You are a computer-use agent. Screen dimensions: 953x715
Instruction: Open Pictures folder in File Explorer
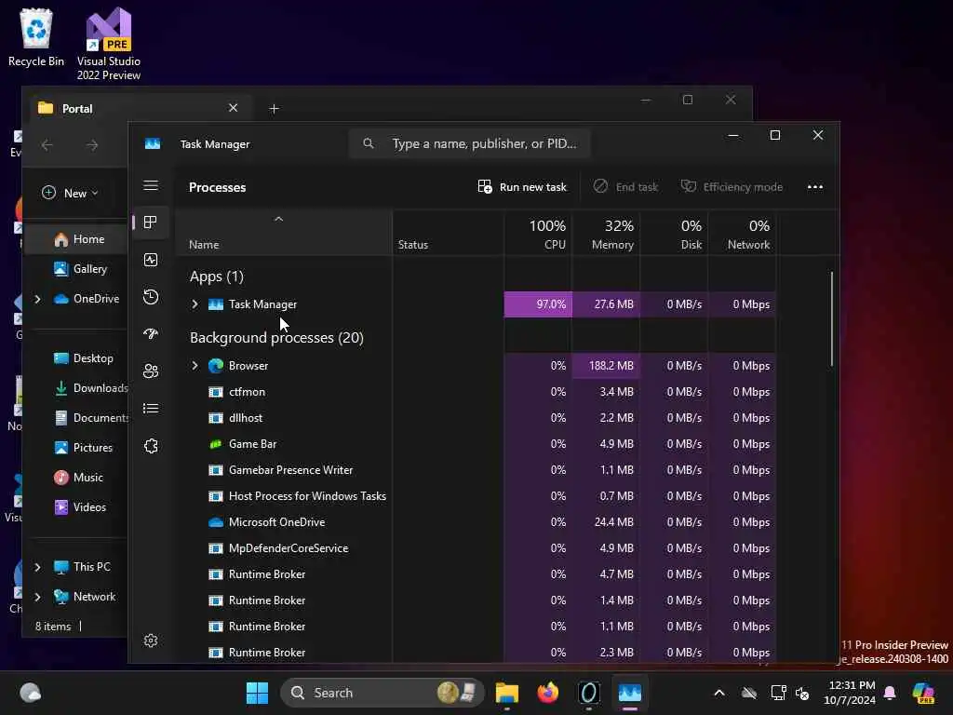83,448
